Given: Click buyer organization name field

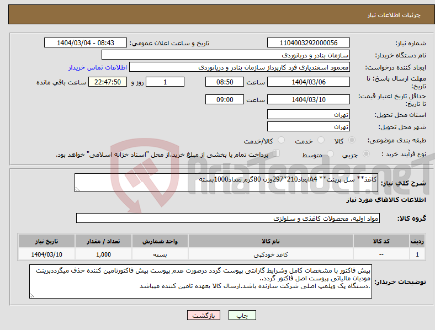Looking at the screenshot, I should (226, 55).
